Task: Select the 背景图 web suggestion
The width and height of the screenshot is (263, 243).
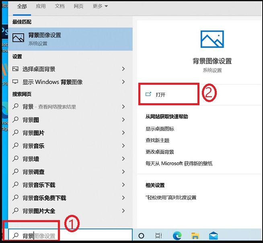Action: pos(70,120)
